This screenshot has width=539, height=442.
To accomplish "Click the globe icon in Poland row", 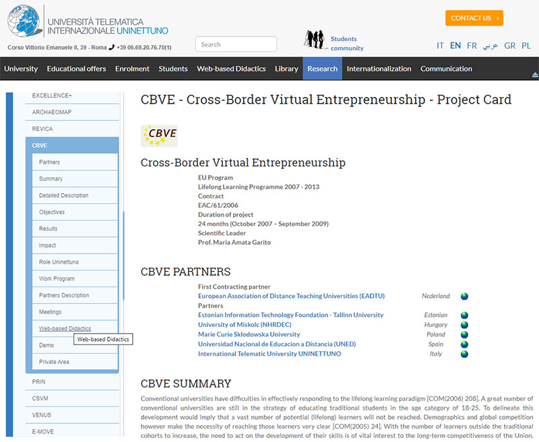I will 464,334.
